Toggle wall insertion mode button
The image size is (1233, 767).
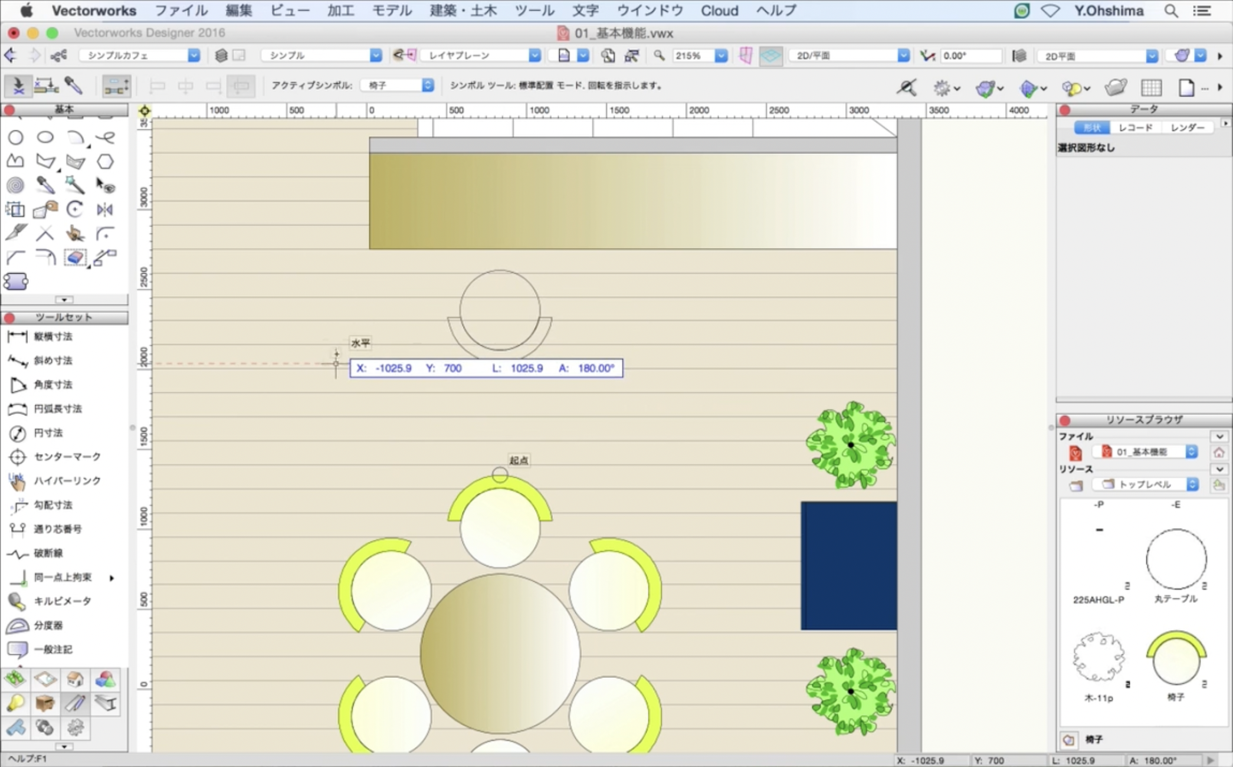(116, 86)
